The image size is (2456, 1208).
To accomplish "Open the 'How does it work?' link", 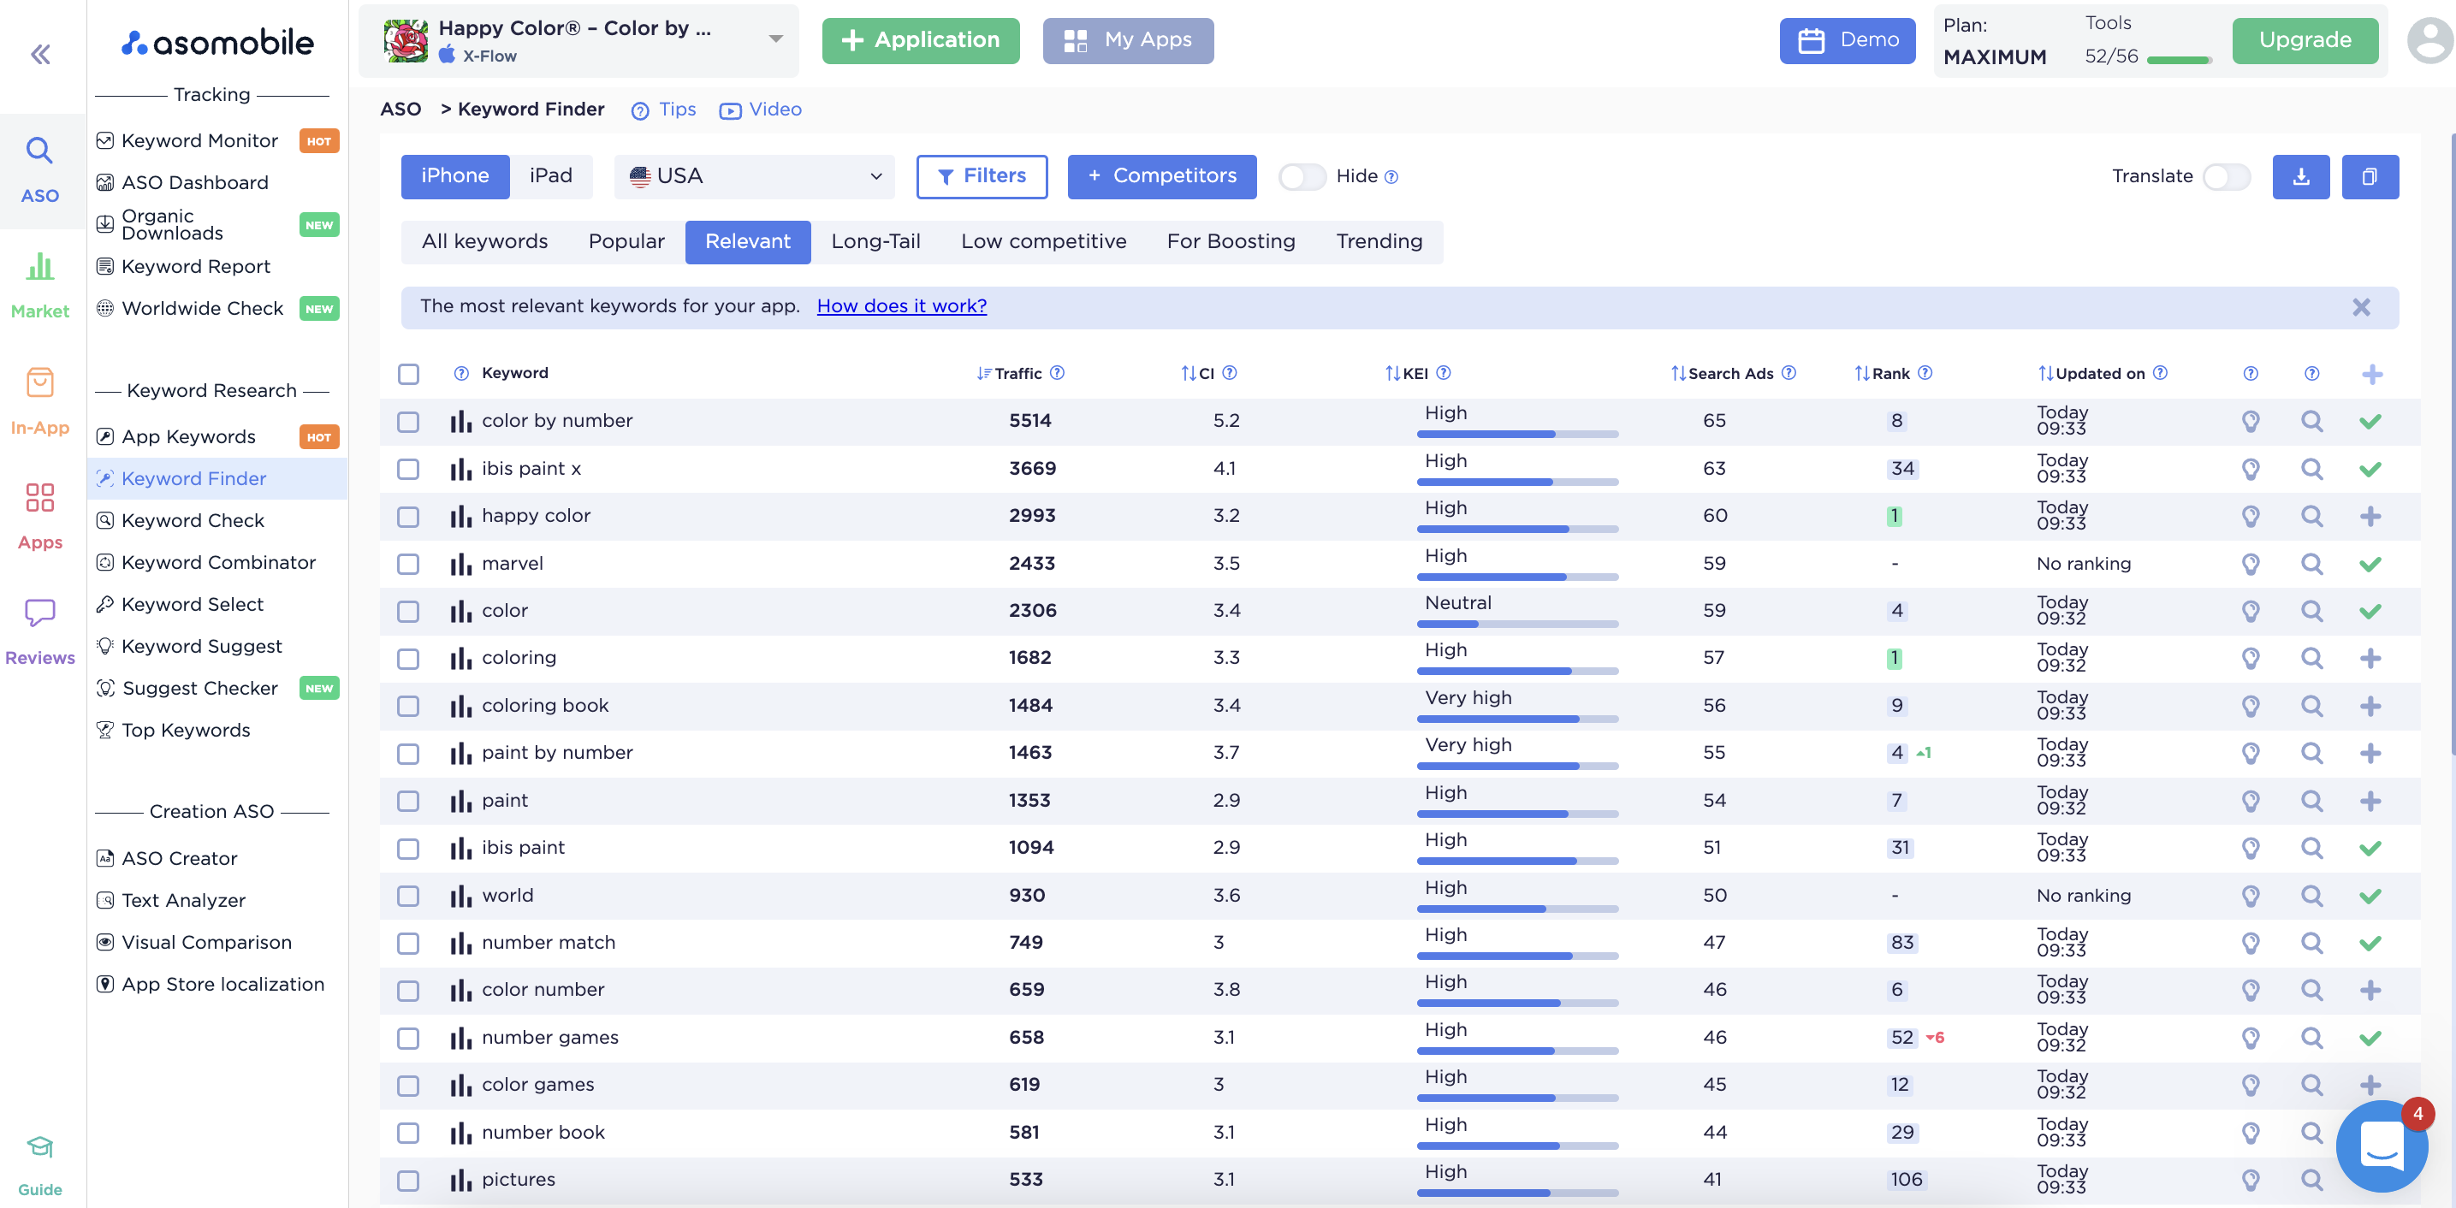I will click(x=900, y=306).
